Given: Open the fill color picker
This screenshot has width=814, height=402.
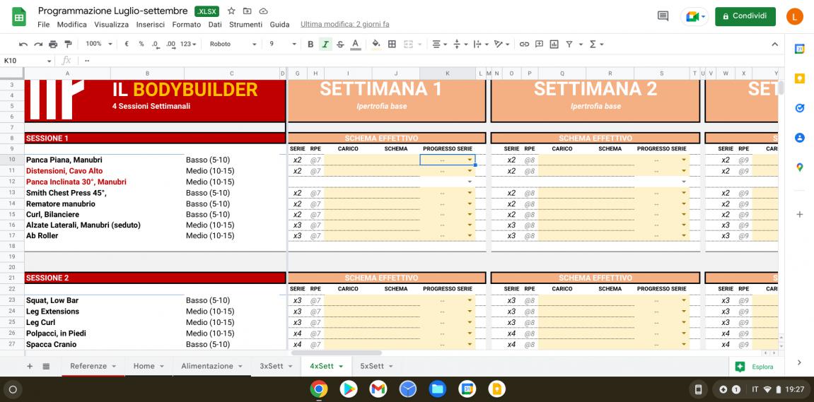Looking at the screenshot, I should click(376, 44).
